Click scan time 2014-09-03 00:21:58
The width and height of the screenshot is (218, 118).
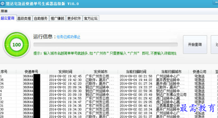[x=136, y=76]
